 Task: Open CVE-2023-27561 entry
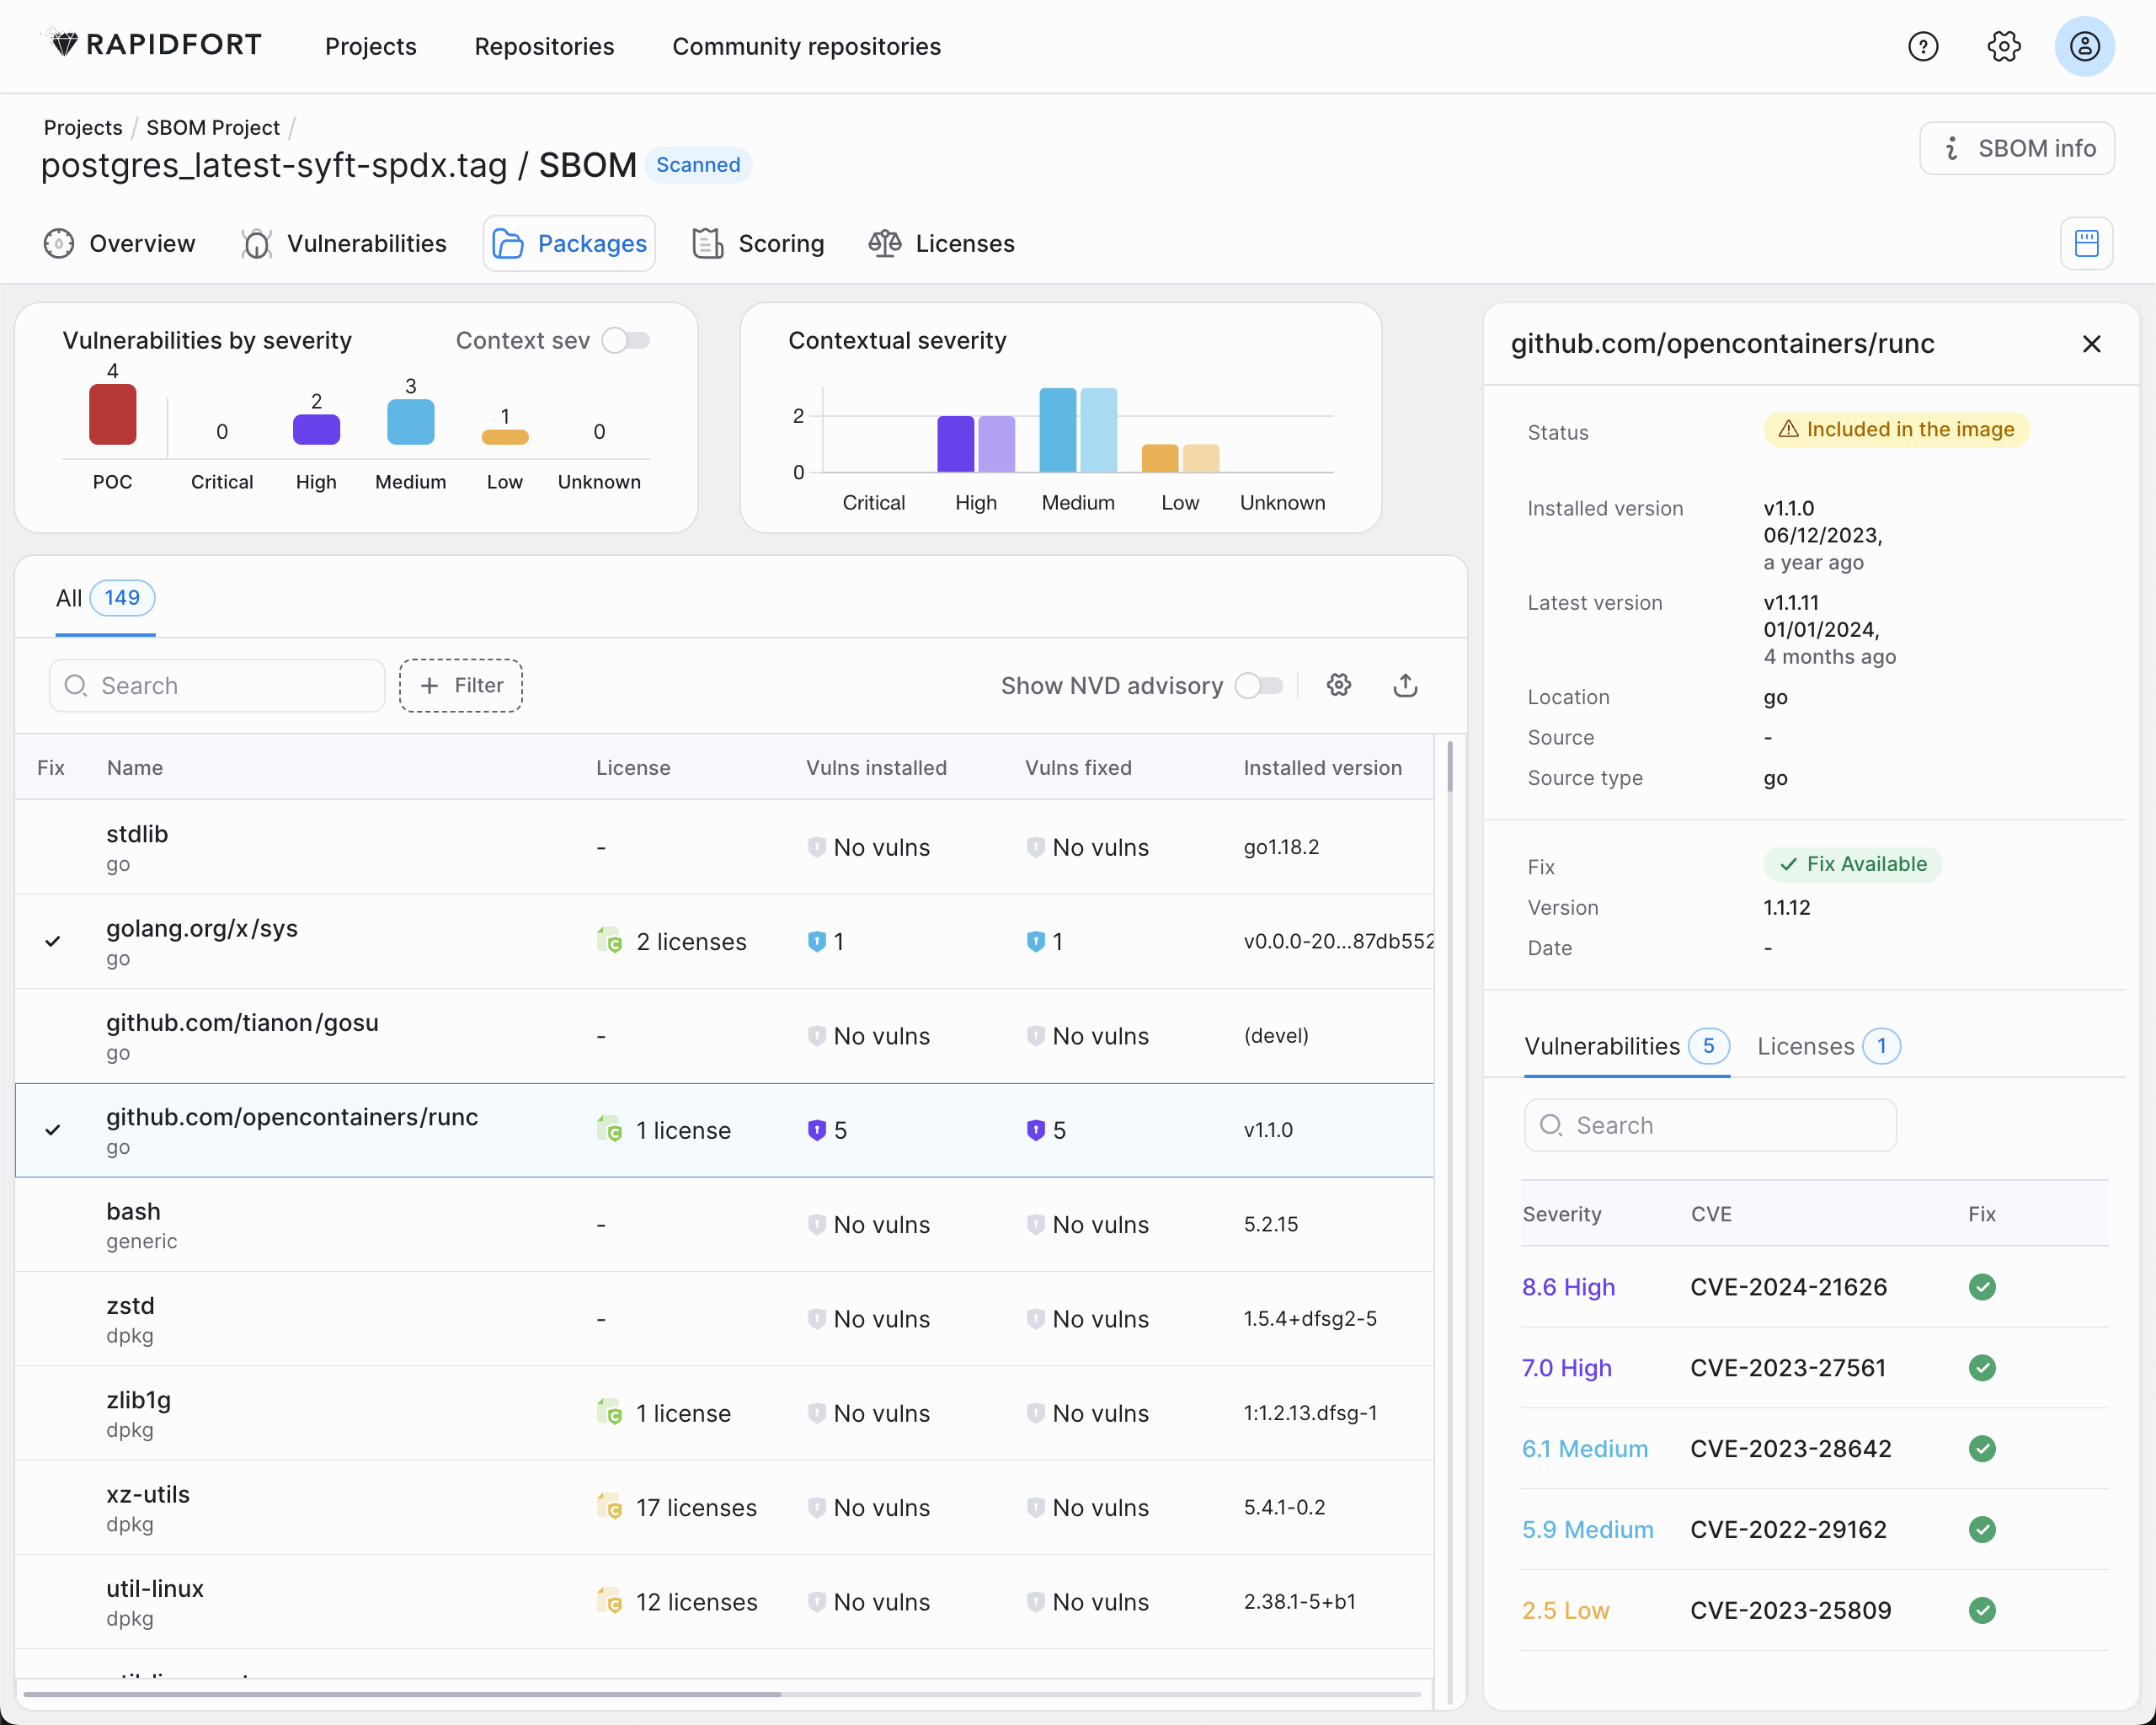tap(1788, 1368)
